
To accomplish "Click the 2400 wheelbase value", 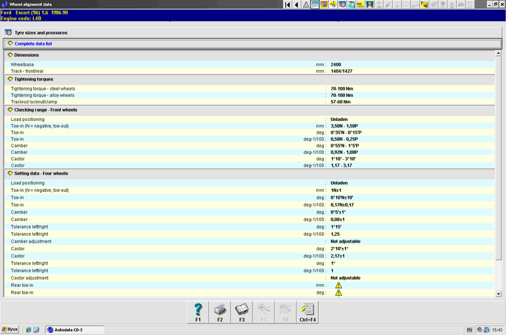I will click(x=336, y=65).
